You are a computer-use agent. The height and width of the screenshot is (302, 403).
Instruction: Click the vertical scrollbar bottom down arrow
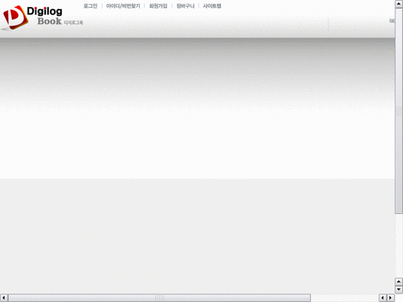pyautogui.click(x=399, y=290)
